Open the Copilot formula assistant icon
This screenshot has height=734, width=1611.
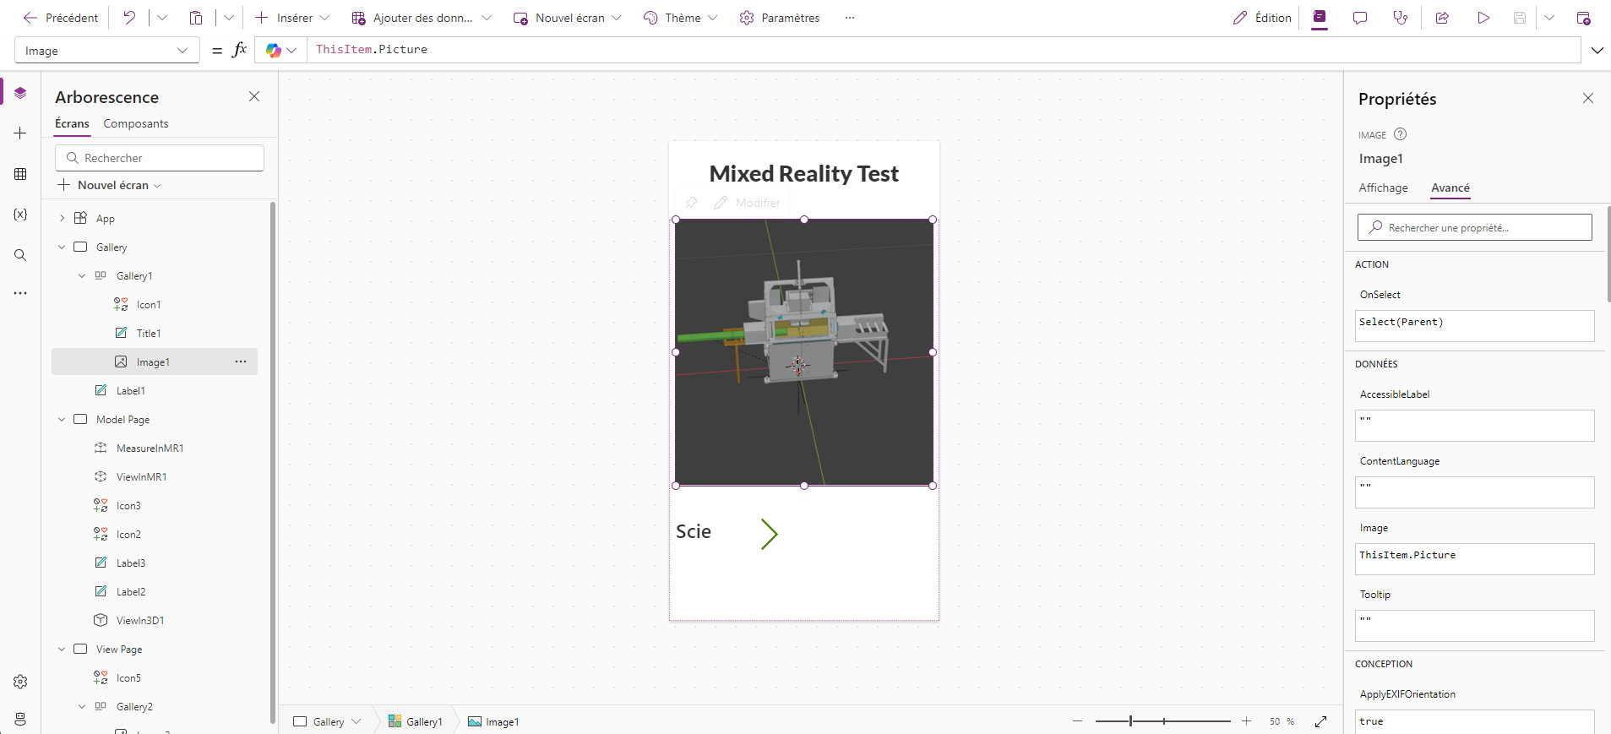[274, 51]
